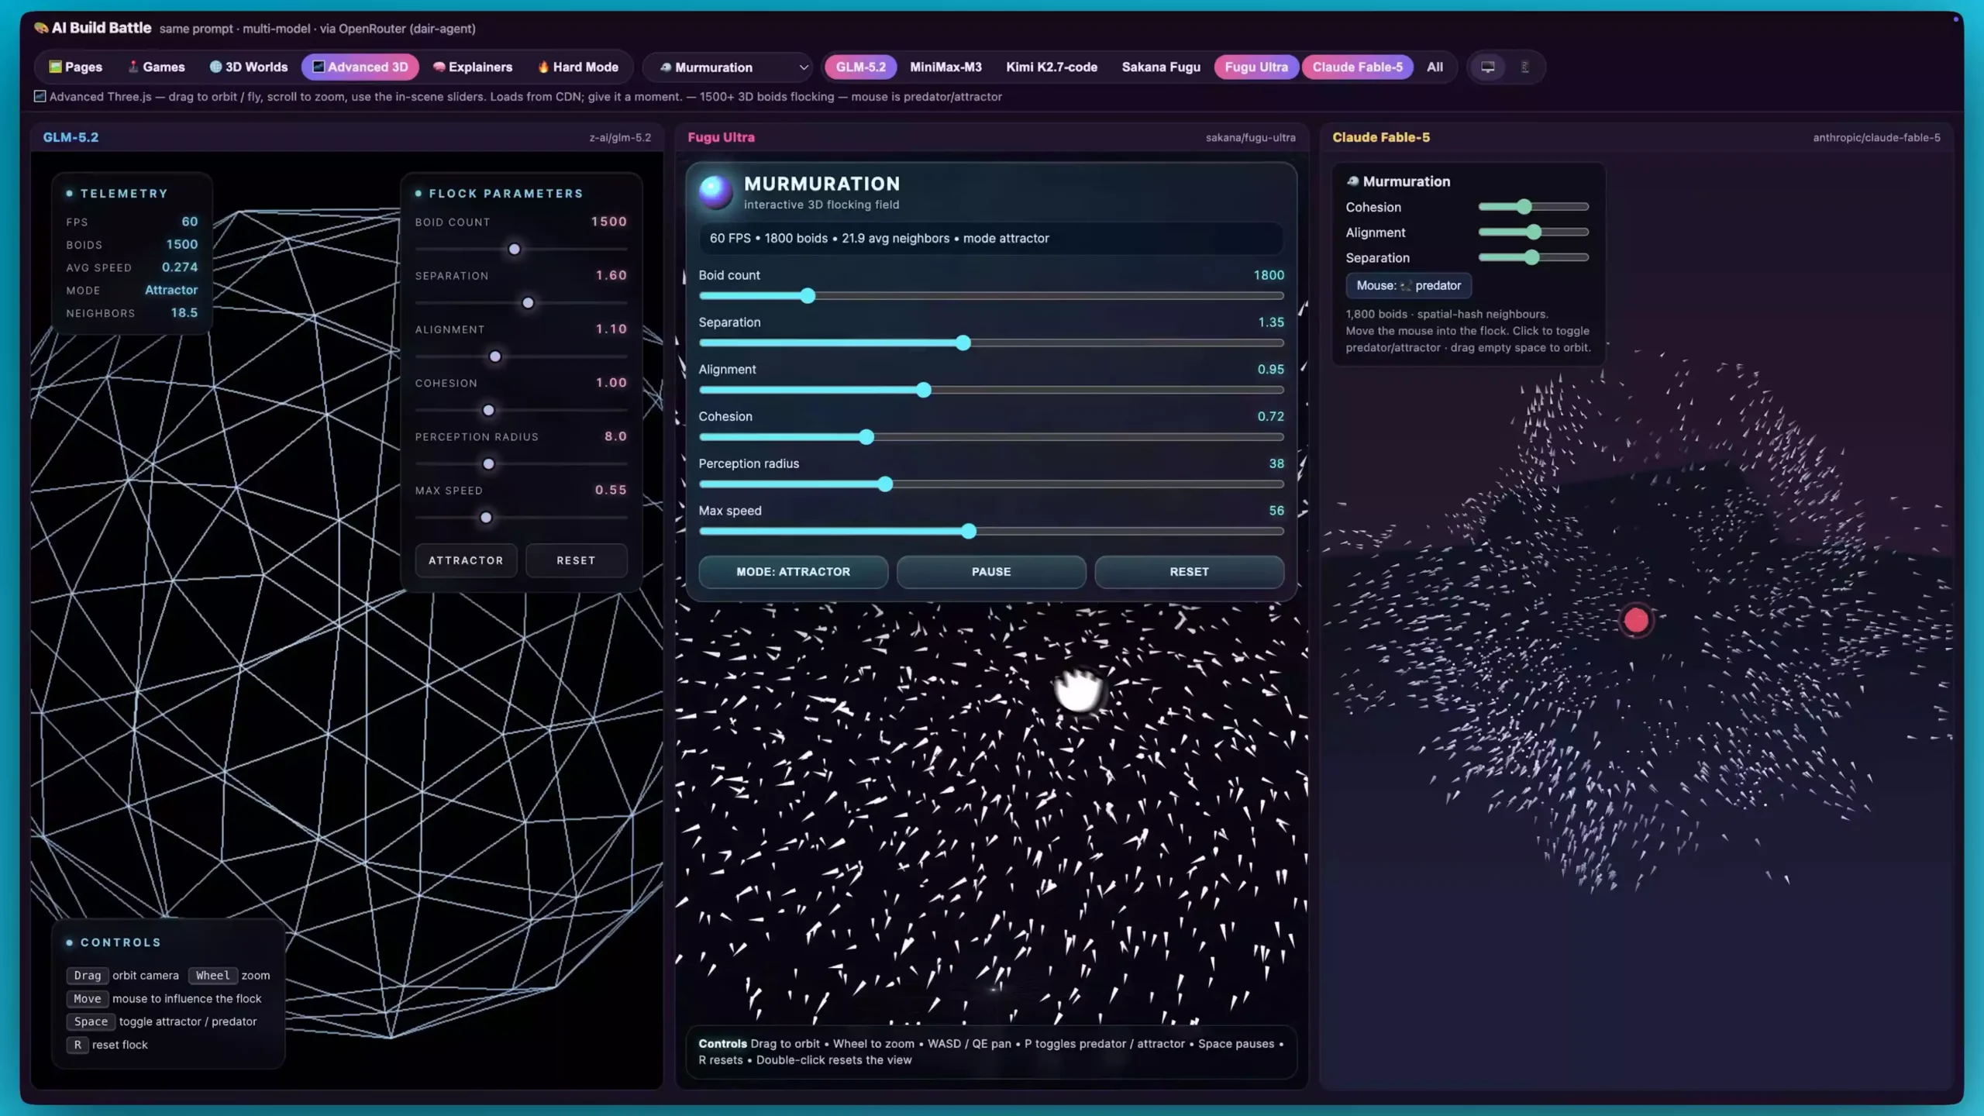Toggle the Mouse predator mode chip
Image resolution: width=1984 pixels, height=1116 pixels.
click(x=1408, y=285)
